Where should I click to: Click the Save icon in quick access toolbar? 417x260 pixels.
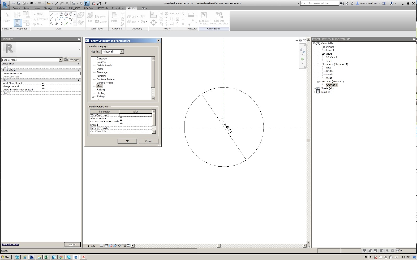(19, 3)
